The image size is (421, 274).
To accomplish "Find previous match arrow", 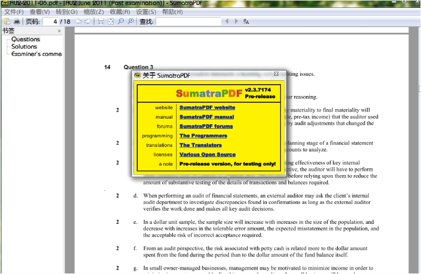I will 227,21.
